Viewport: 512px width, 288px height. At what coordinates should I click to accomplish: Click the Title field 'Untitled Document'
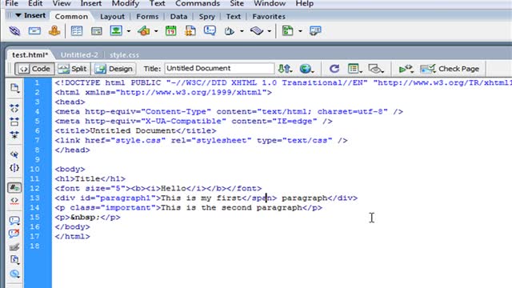[219, 69]
